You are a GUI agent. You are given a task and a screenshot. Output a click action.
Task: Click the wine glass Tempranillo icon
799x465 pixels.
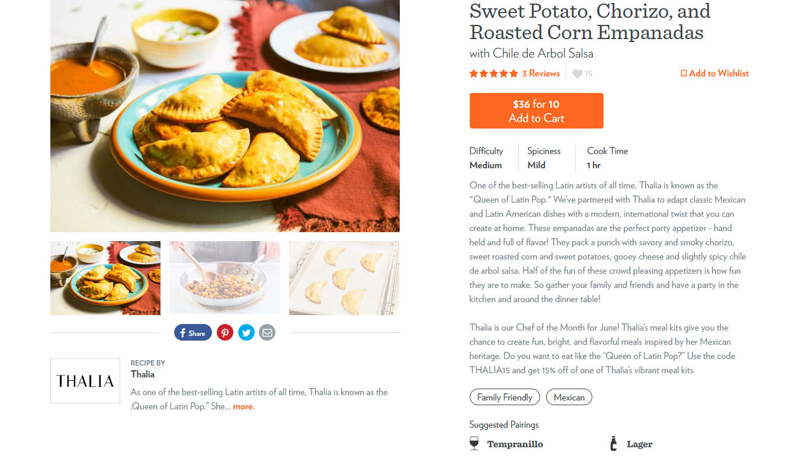point(474,444)
